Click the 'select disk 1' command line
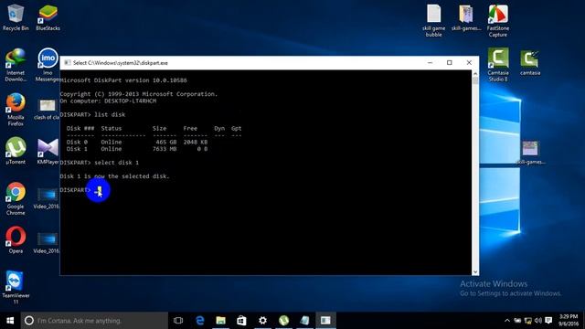The image size is (585, 329). coord(100,163)
